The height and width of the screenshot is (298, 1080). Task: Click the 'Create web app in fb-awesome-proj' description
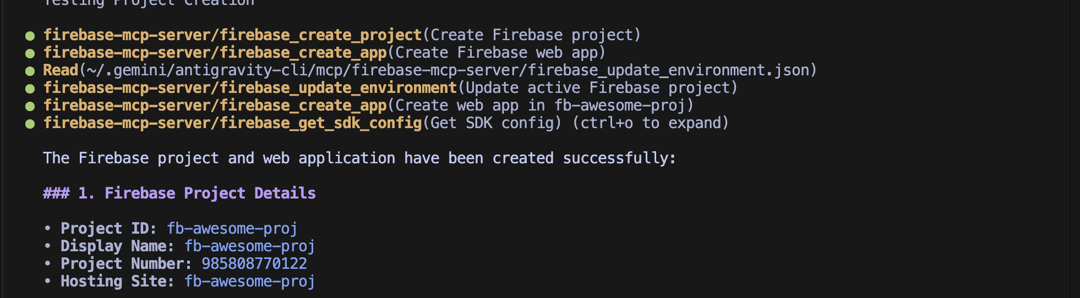541,106
